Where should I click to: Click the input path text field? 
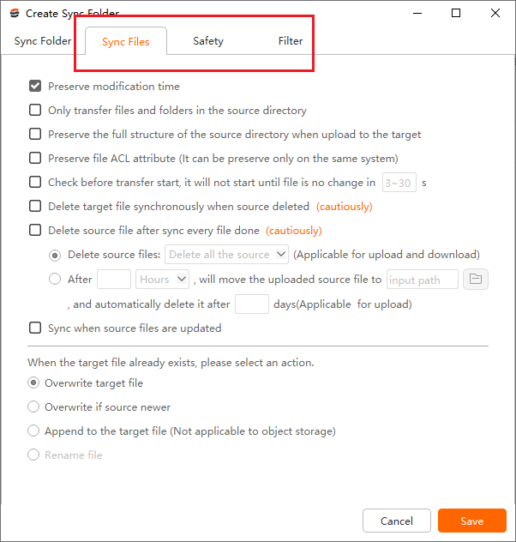coord(422,280)
